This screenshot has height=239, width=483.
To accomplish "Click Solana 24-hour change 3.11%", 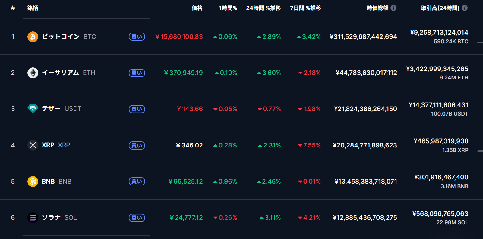I will pyautogui.click(x=270, y=218).
